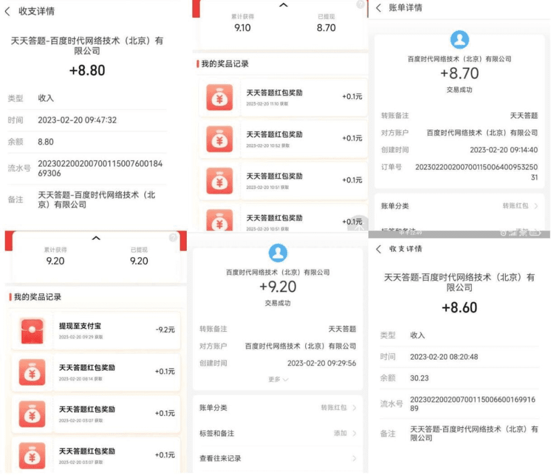Viewport: 551px width, 475px height.
Task: Collapse panel using chevron above 累计获得 9.20
Action: (x=96, y=238)
